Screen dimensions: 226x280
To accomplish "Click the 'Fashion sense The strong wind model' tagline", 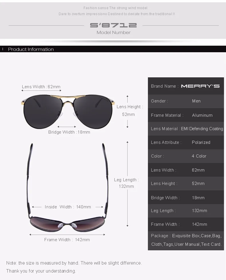I will click(115, 8).
